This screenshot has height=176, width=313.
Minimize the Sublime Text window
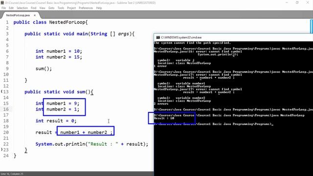[x=287, y=3]
